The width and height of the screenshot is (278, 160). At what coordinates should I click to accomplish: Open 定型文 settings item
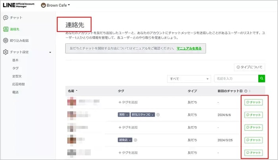pyautogui.click(x=17, y=76)
